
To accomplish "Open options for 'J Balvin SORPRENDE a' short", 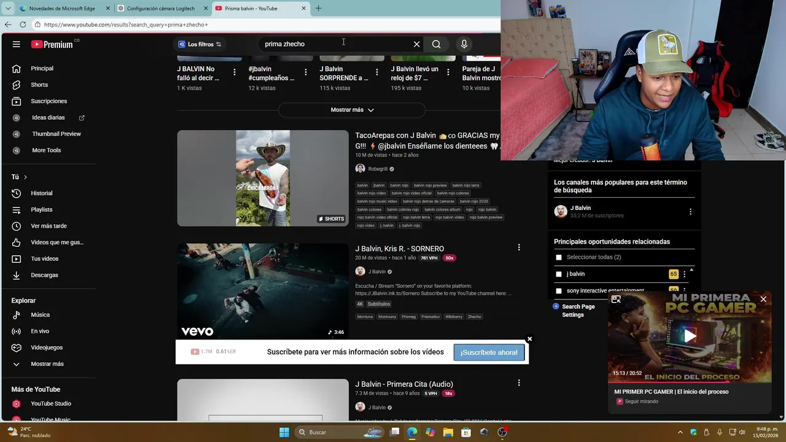I will coord(377,72).
